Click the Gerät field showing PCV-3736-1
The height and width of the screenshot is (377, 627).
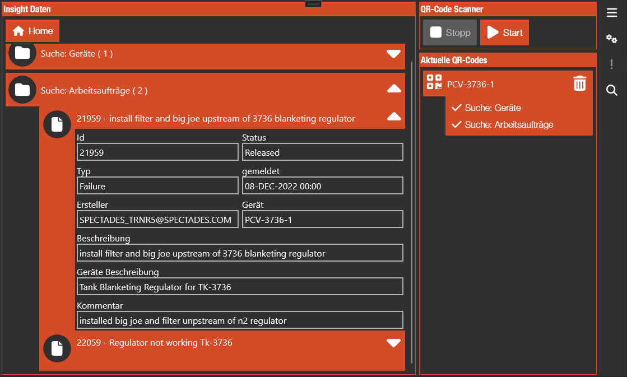tap(323, 219)
